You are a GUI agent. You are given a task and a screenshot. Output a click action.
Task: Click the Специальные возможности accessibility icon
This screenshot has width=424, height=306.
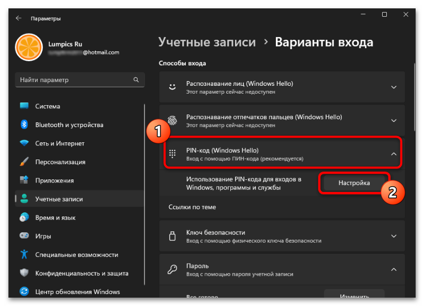tap(24, 254)
